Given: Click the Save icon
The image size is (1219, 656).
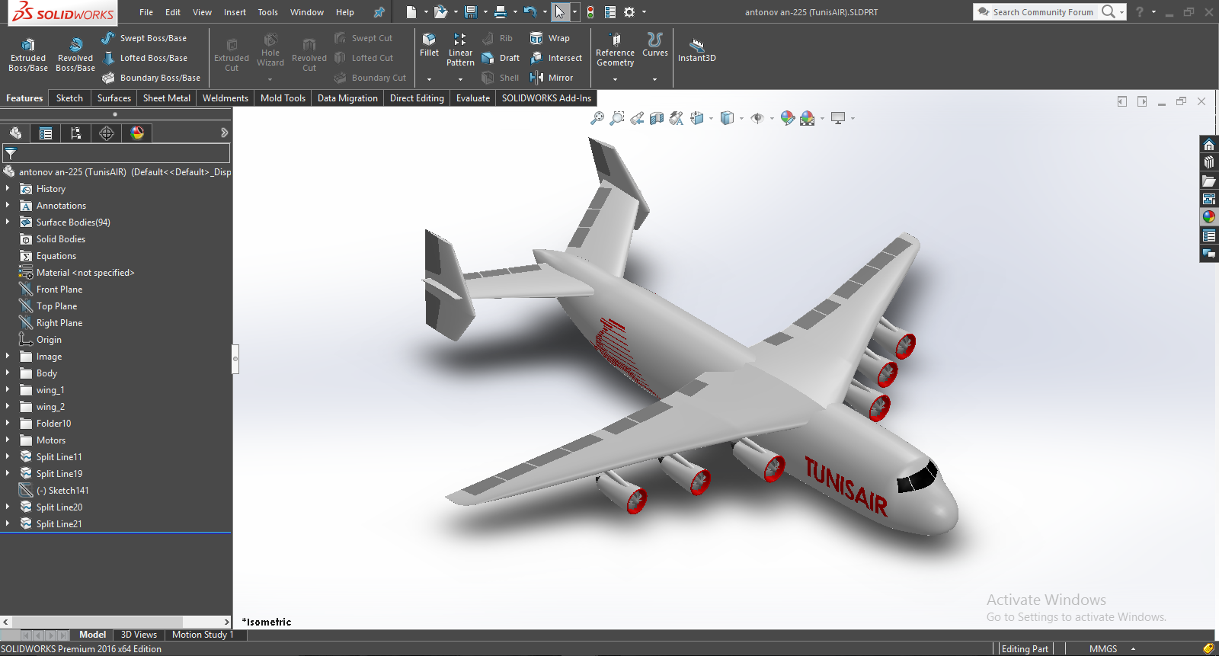Looking at the screenshot, I should point(471,12).
